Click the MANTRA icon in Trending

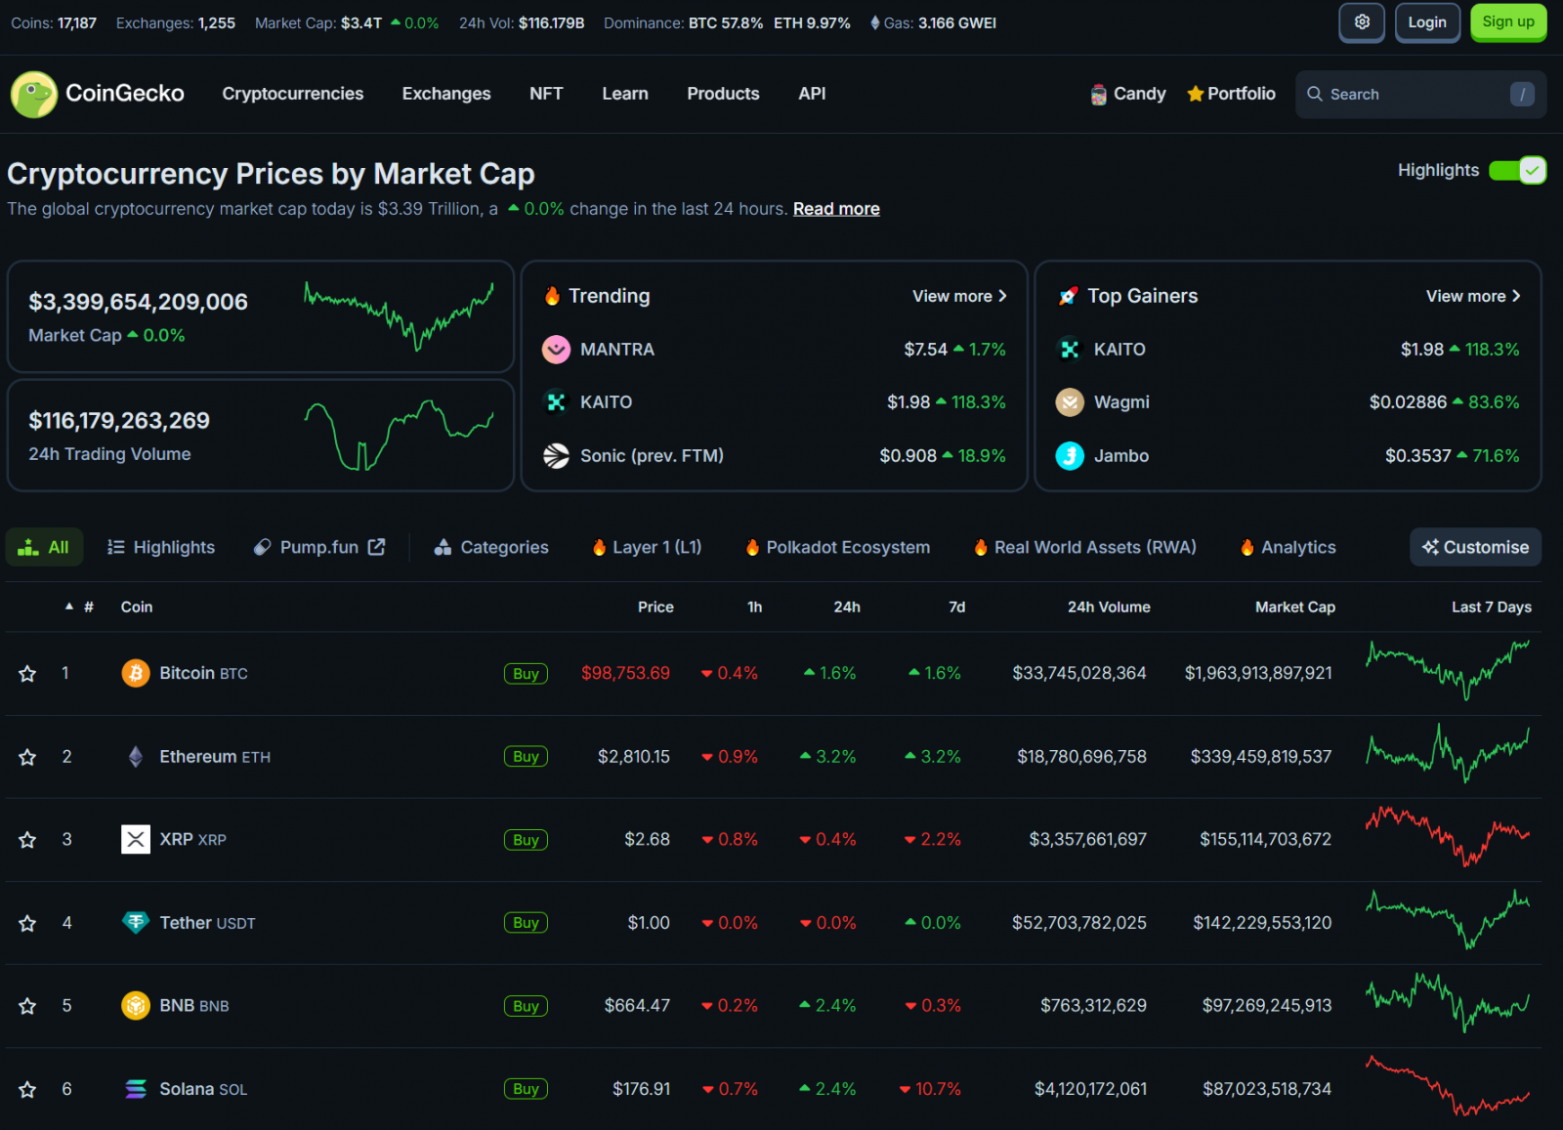pos(557,350)
